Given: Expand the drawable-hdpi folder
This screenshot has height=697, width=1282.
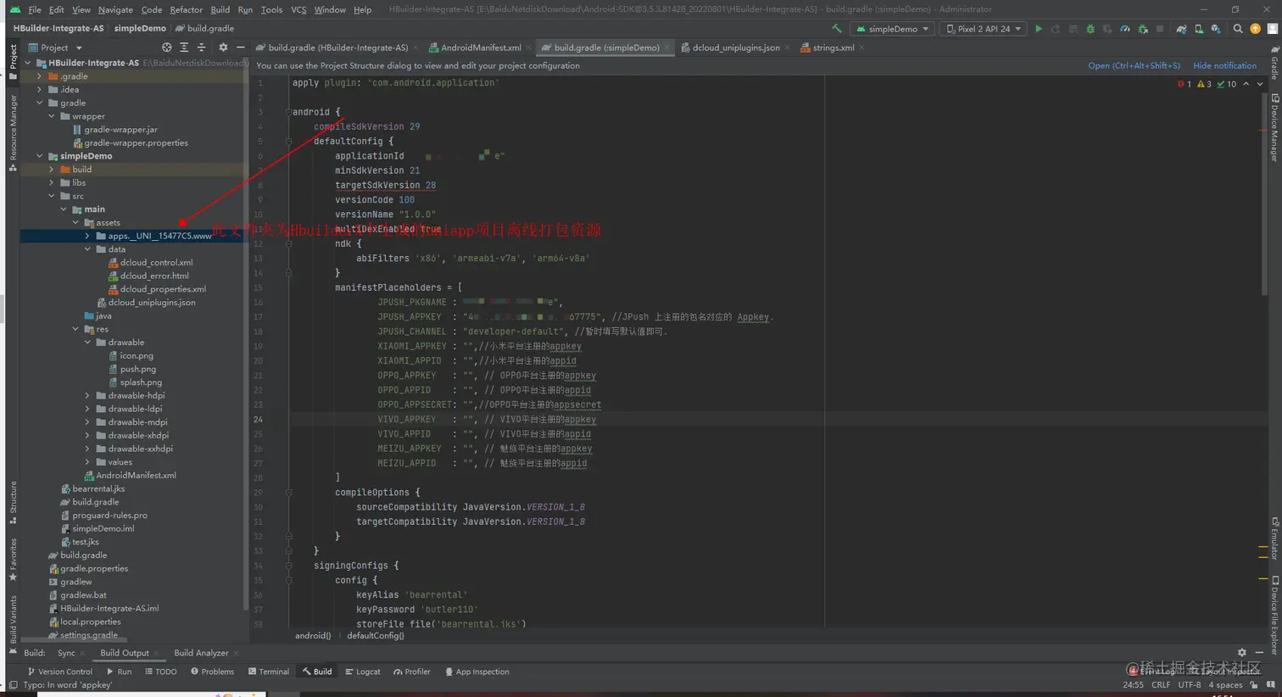Looking at the screenshot, I should point(87,396).
